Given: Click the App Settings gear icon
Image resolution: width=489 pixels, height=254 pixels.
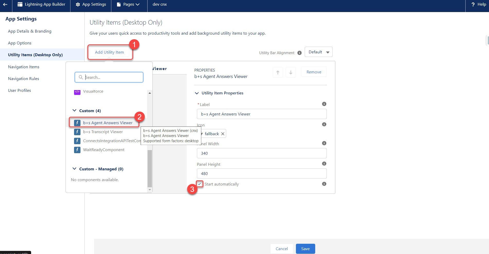Looking at the screenshot, I should [x=78, y=4].
